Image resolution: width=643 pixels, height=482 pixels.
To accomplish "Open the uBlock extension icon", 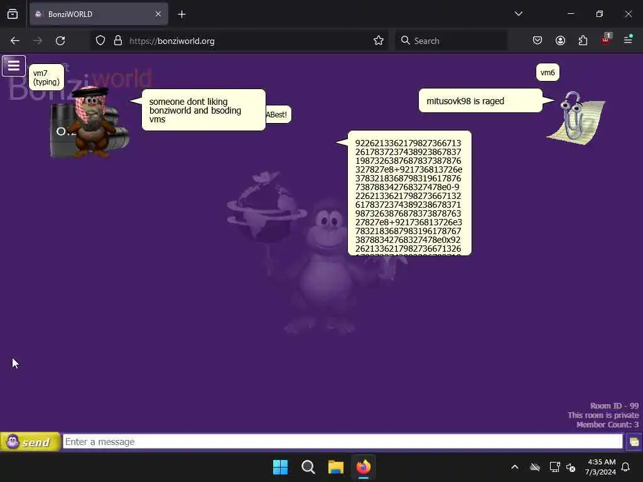I will [606, 40].
